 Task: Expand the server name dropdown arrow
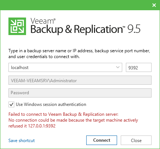tap(118, 67)
